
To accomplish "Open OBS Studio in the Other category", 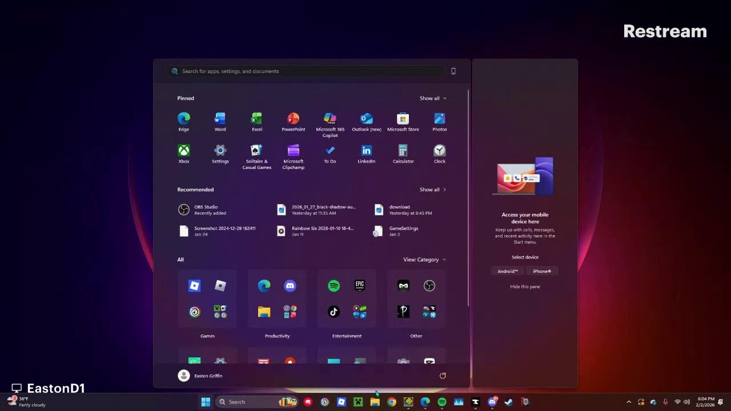I will coord(429,285).
